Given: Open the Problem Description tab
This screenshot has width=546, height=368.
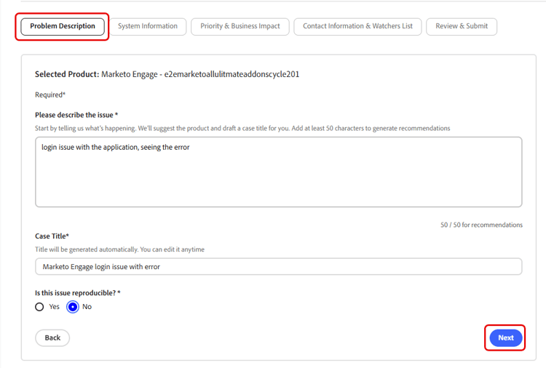Looking at the screenshot, I should (x=63, y=26).
